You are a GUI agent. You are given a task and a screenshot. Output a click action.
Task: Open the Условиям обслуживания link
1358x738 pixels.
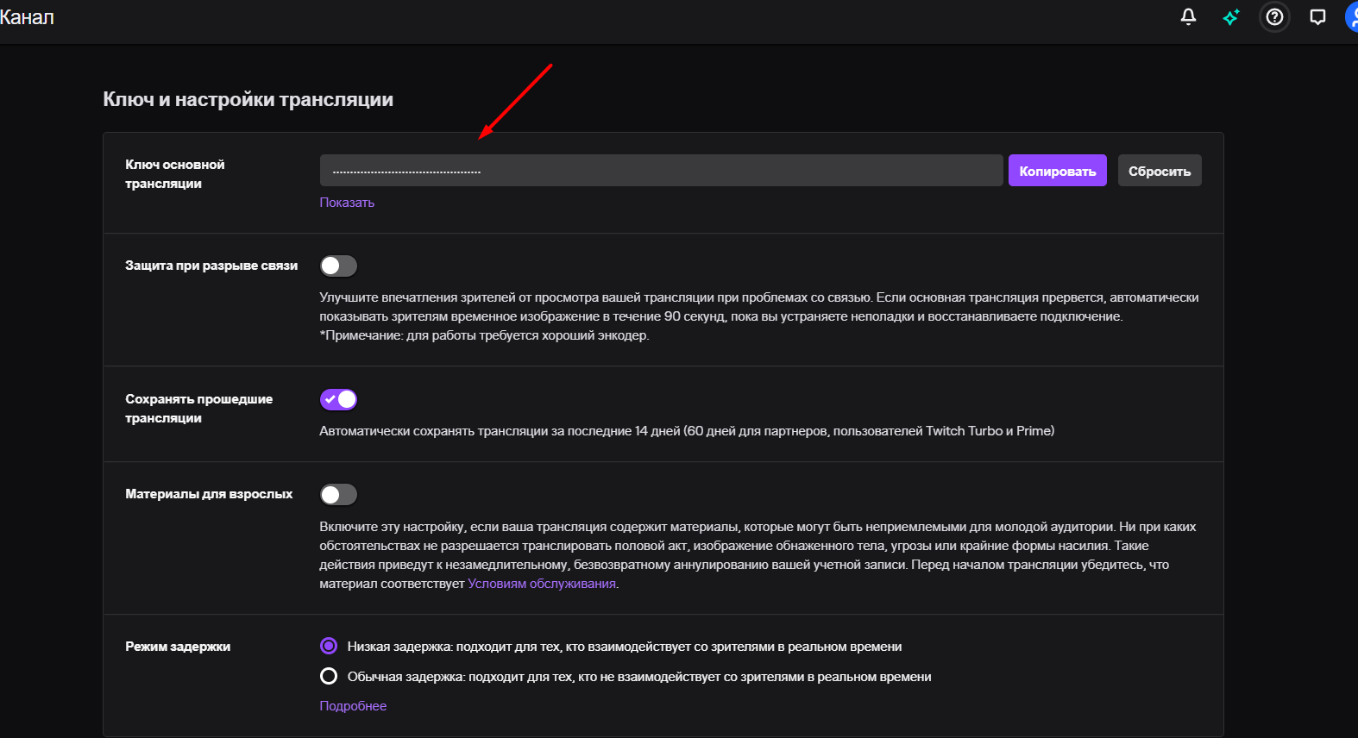[542, 584]
